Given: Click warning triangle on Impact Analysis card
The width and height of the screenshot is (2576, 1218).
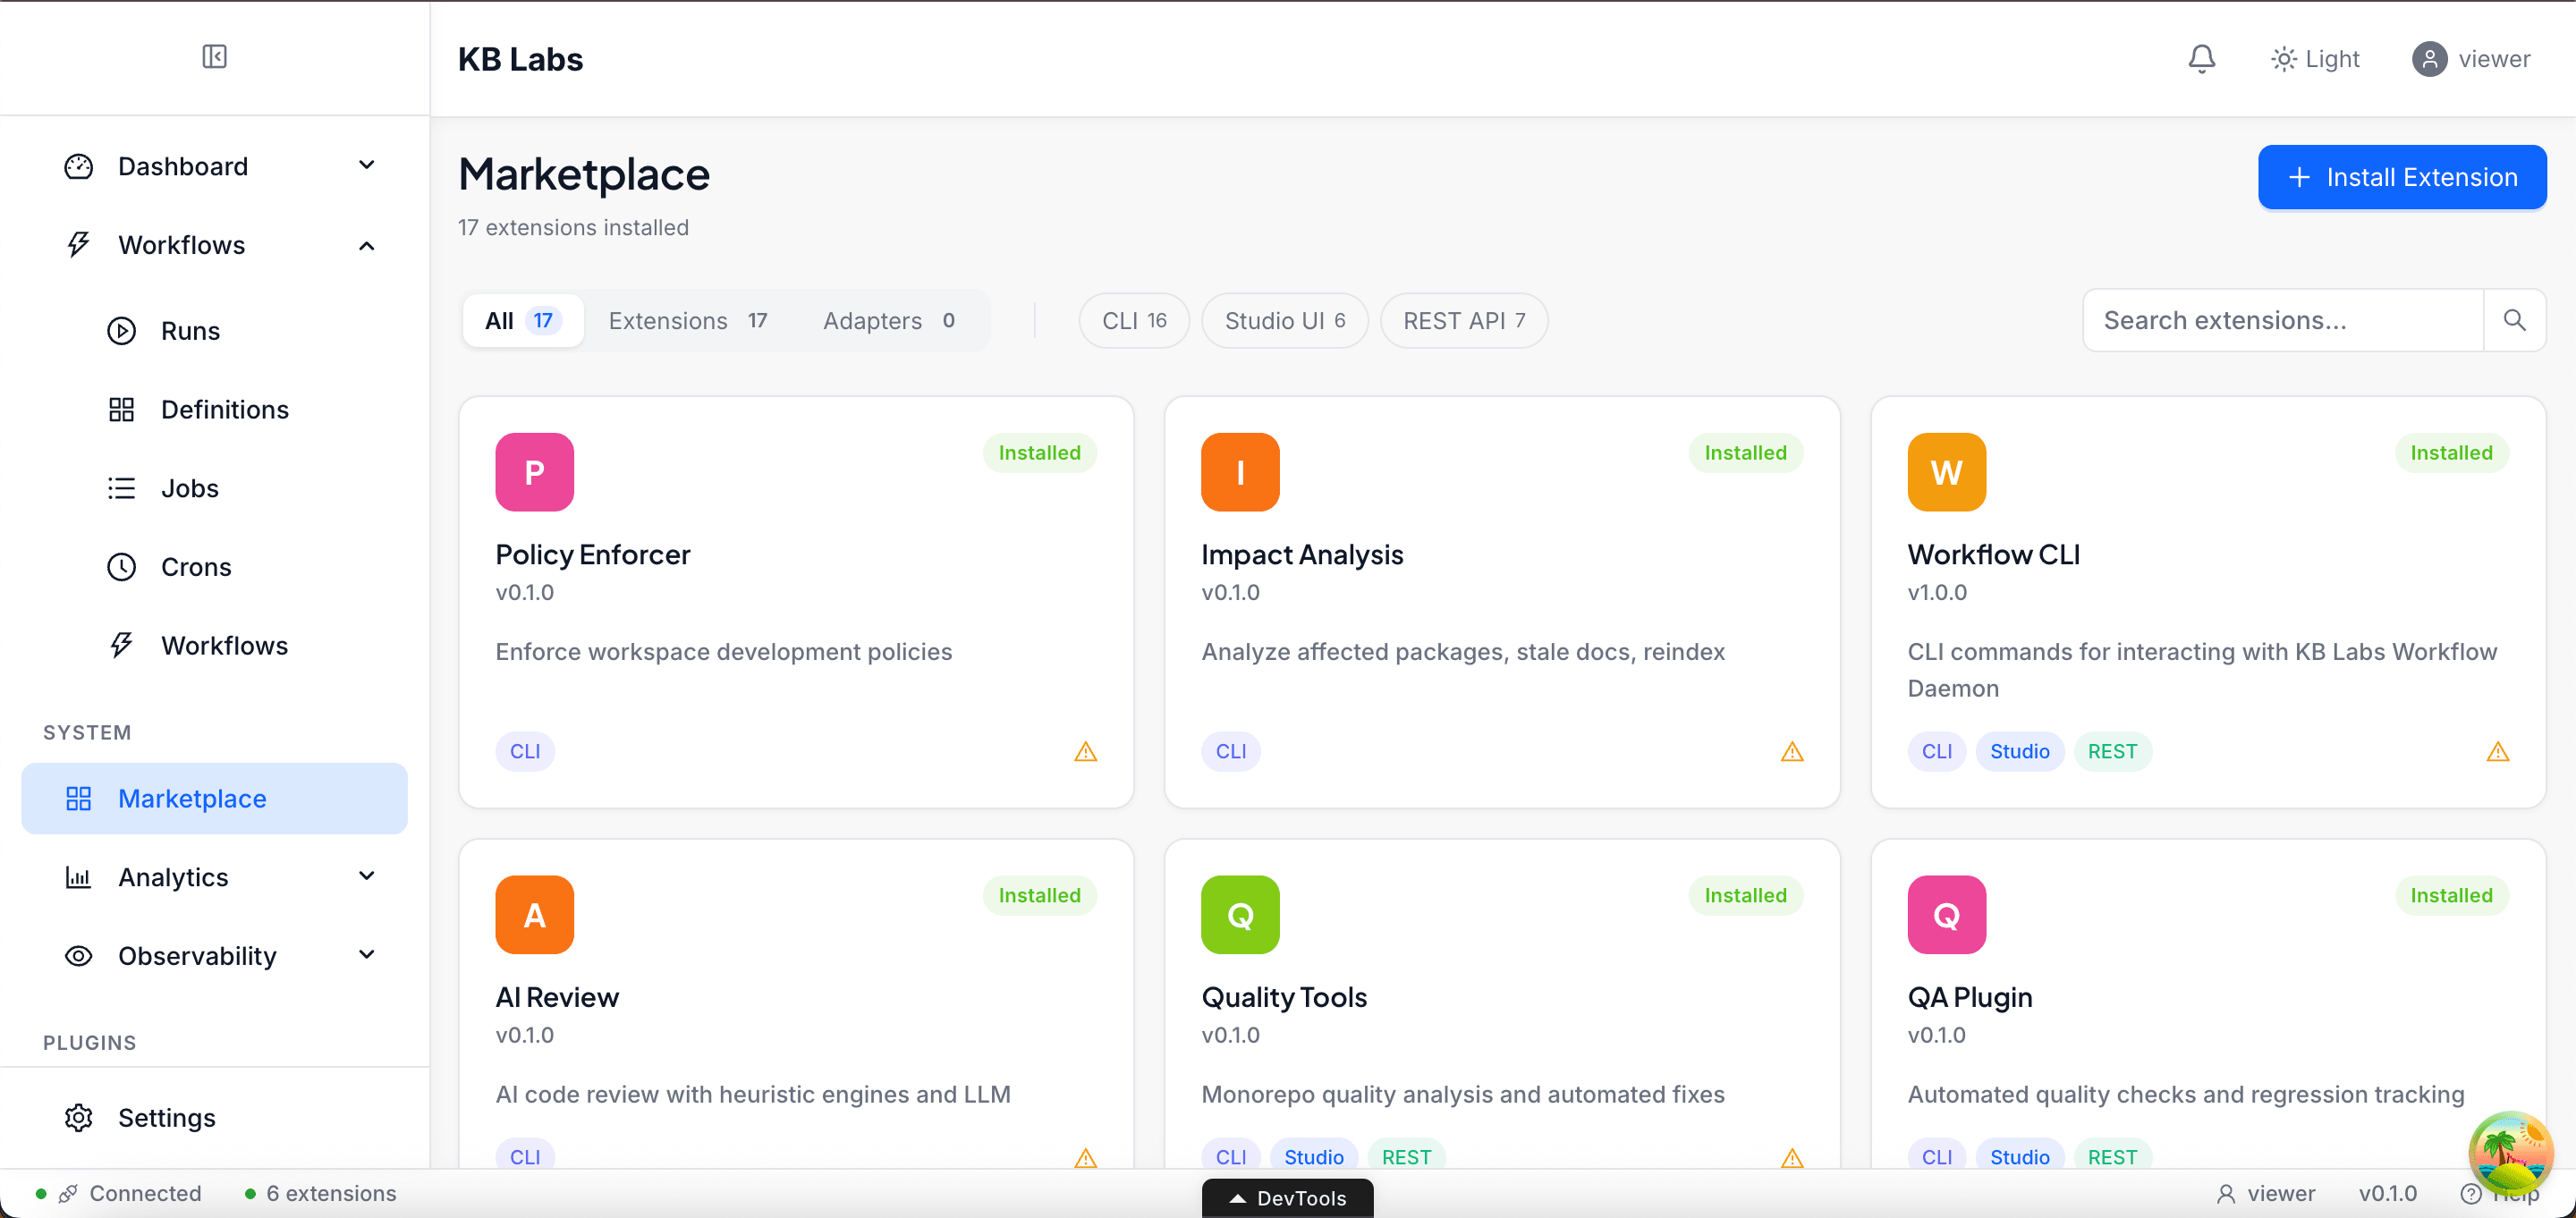Looking at the screenshot, I should 1792,751.
